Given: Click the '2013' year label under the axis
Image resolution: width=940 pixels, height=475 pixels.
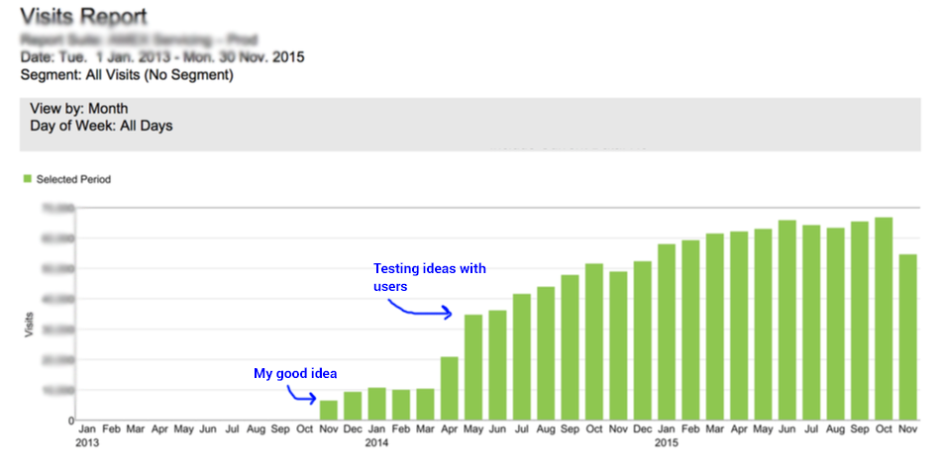Looking at the screenshot, I should click(87, 442).
